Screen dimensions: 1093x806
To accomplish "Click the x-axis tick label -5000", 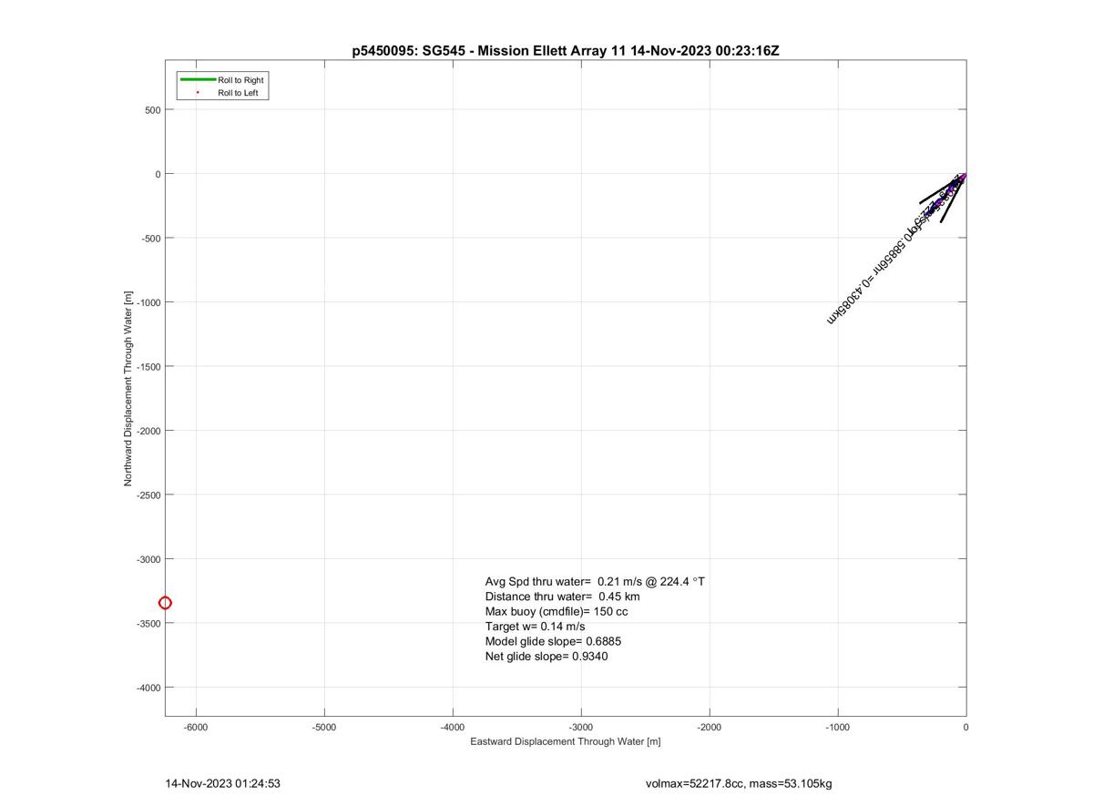I will click(324, 728).
